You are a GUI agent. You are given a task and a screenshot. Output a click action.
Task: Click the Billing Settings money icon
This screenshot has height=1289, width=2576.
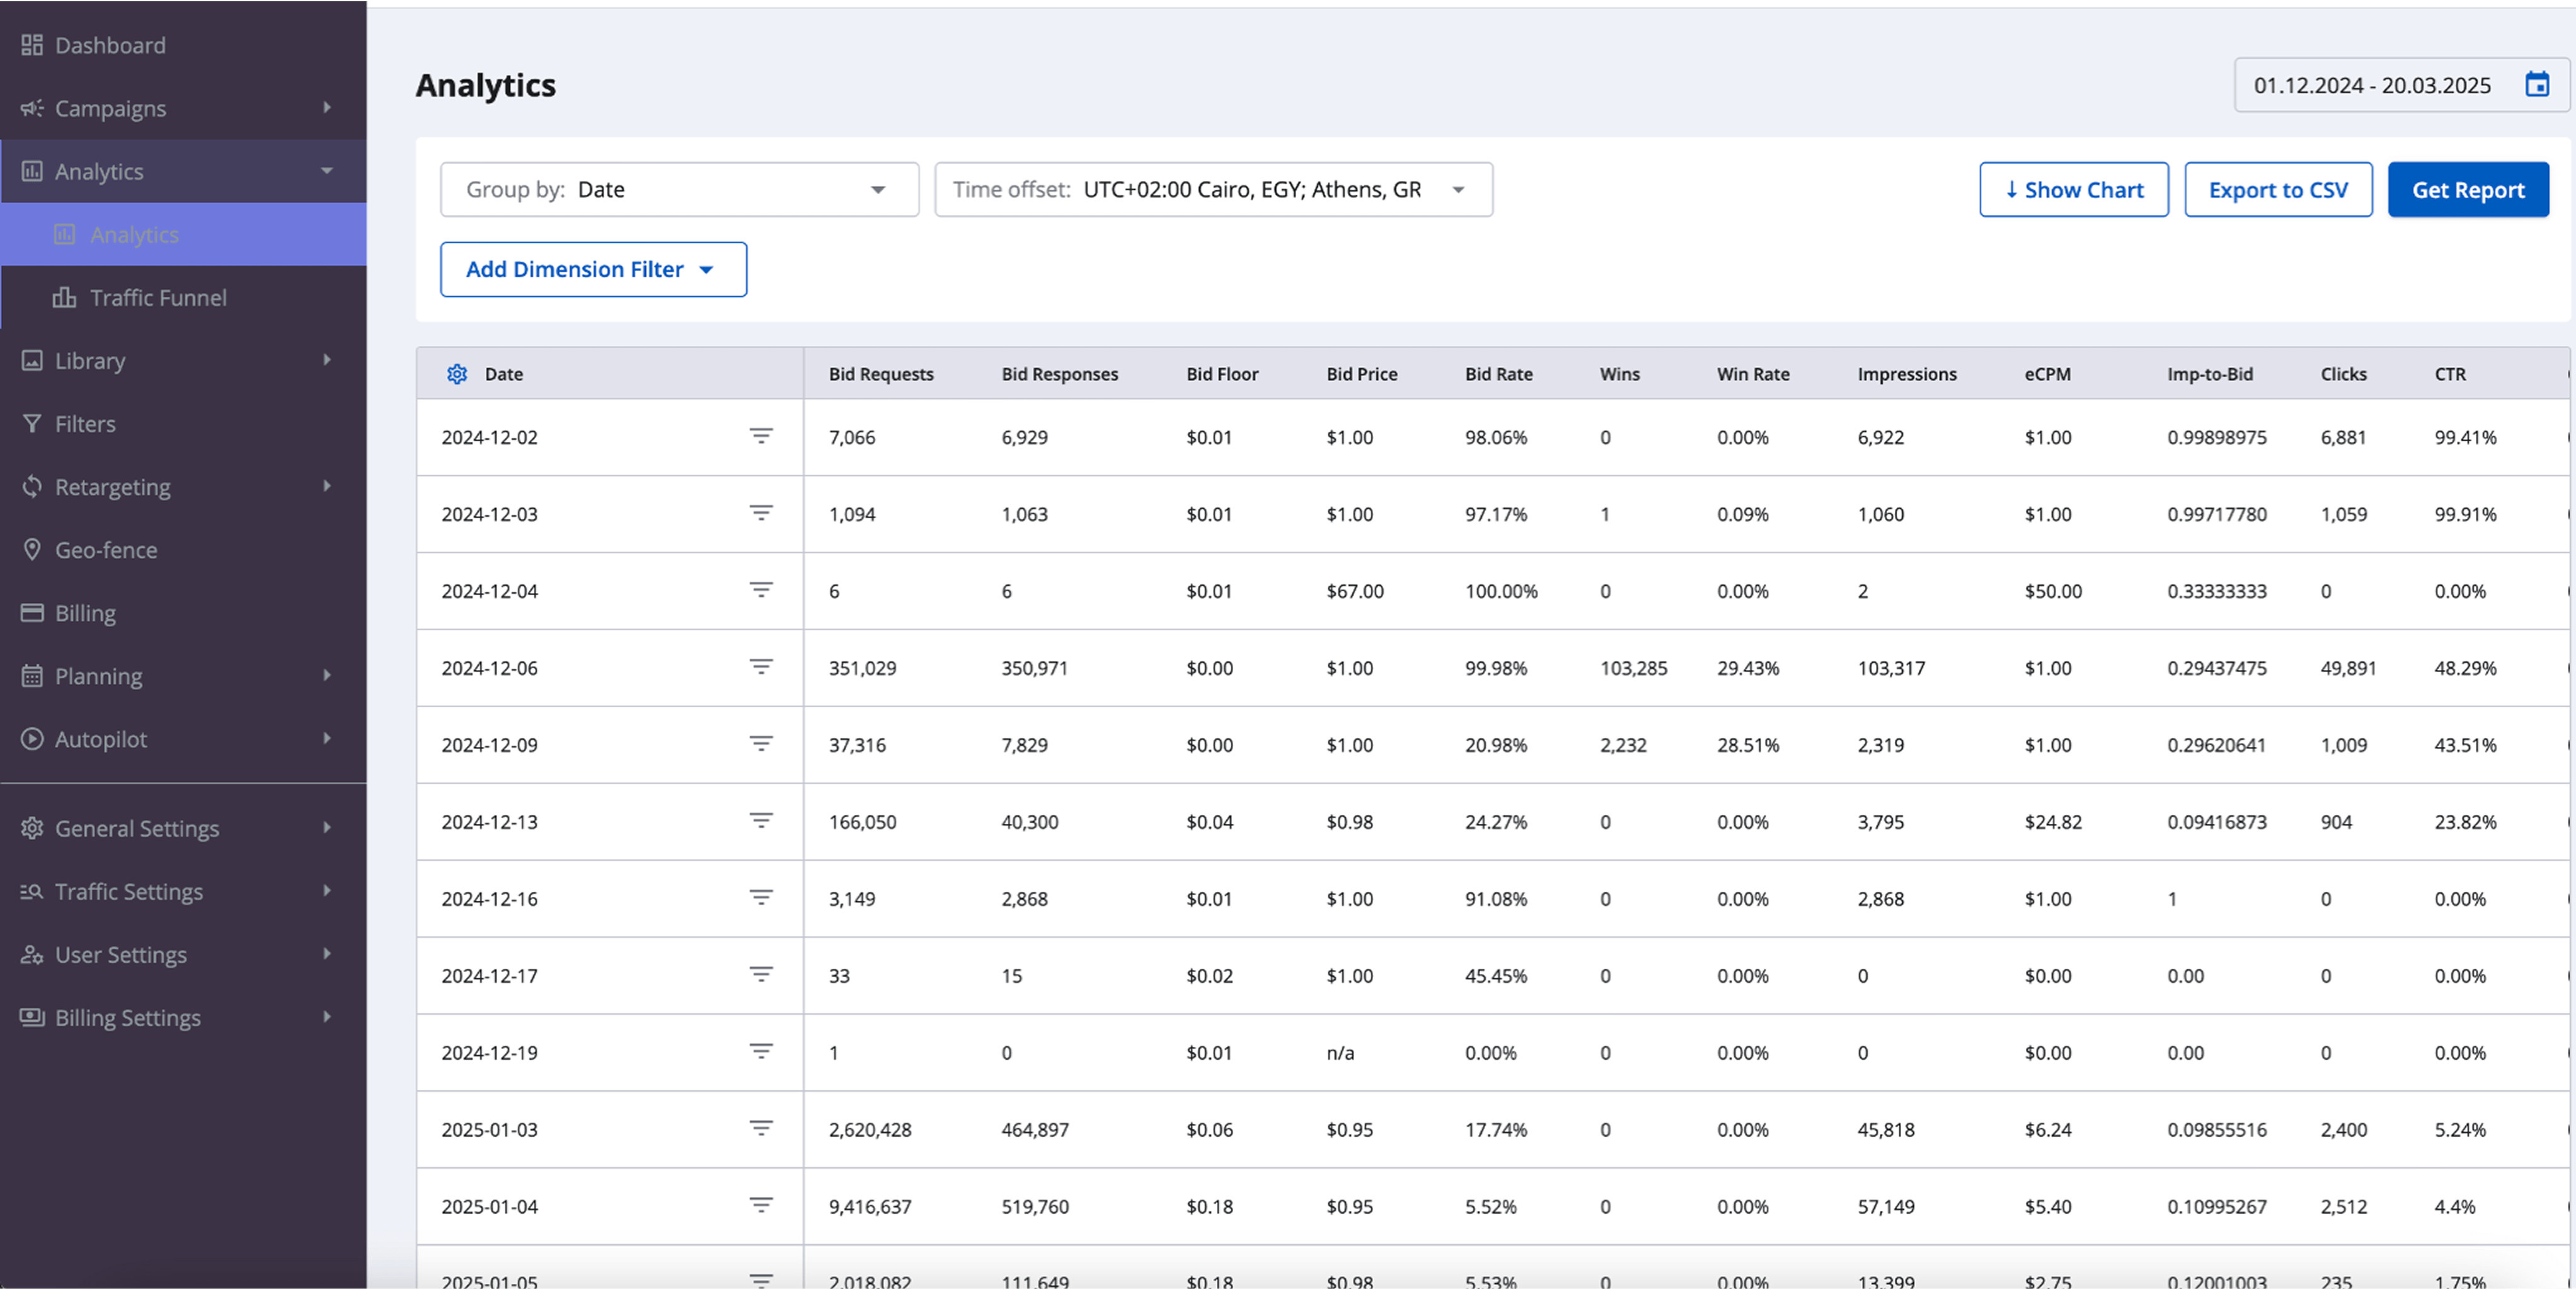[32, 1017]
